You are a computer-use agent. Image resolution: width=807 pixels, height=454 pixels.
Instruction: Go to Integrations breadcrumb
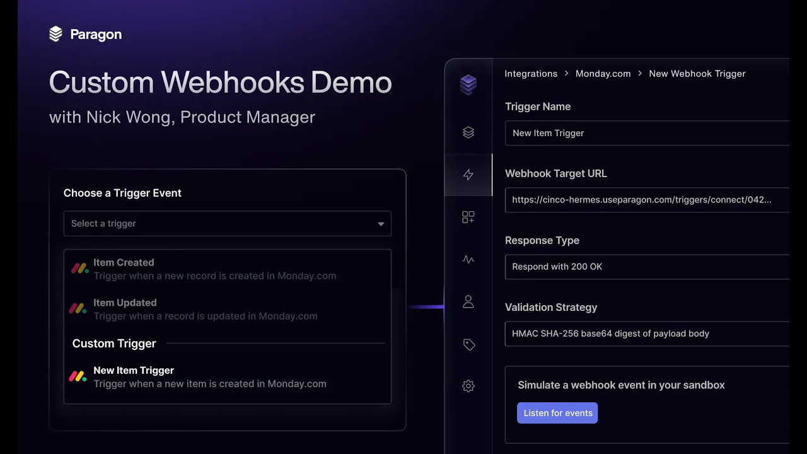coord(531,74)
